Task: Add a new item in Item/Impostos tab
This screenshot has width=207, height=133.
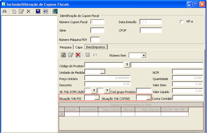Action: click(x=63, y=55)
